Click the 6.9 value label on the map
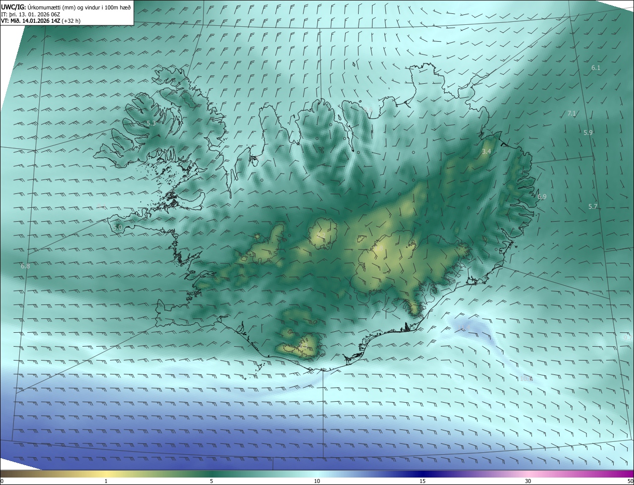 pos(542,197)
